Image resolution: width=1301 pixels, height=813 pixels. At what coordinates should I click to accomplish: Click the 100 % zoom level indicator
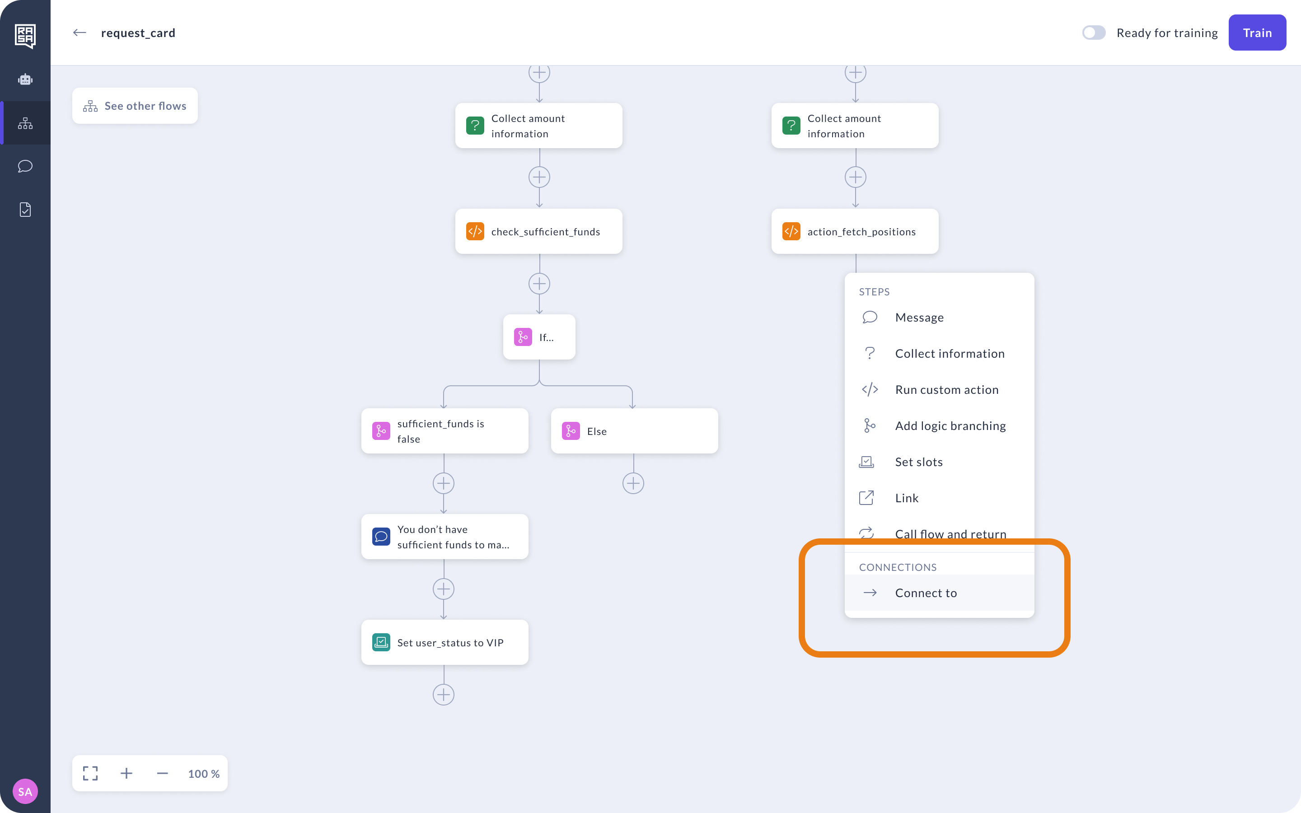204,773
